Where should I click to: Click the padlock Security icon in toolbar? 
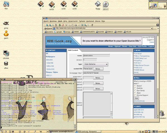[x=92, y=25]
